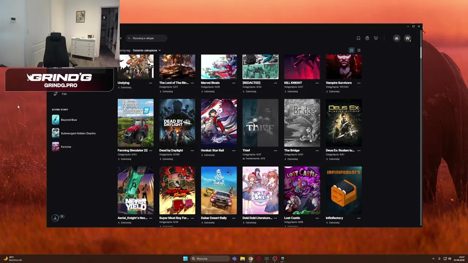This screenshot has height=263, width=468.
Task: Open options menu for Undying
Action: coord(150,83)
